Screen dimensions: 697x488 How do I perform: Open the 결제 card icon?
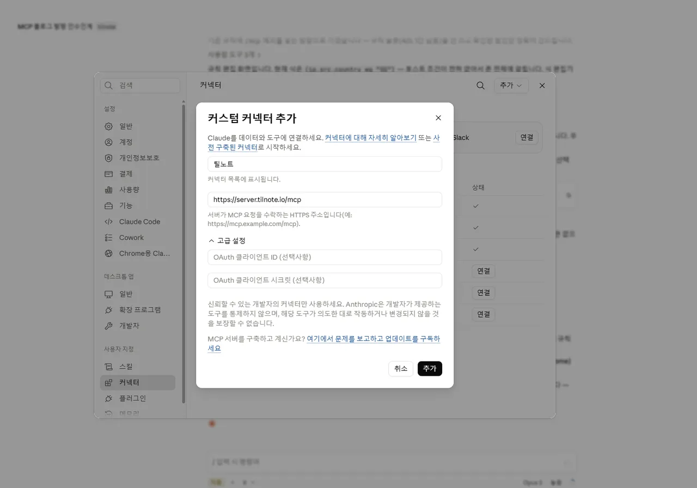[108, 174]
